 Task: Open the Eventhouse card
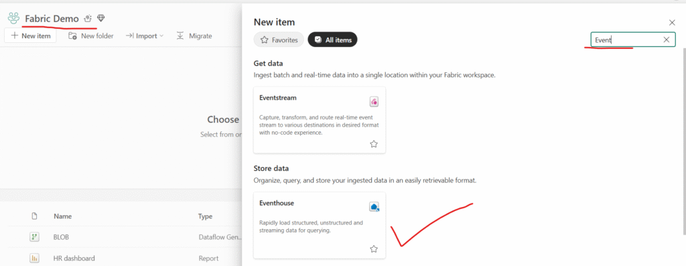pos(320,225)
